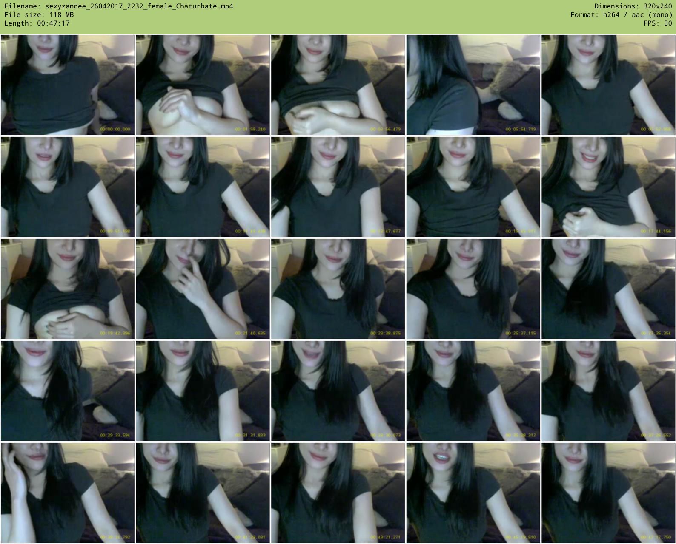Pick the frame stamped 00:09:51
Viewport: 676px width, 544px height.
68,187
